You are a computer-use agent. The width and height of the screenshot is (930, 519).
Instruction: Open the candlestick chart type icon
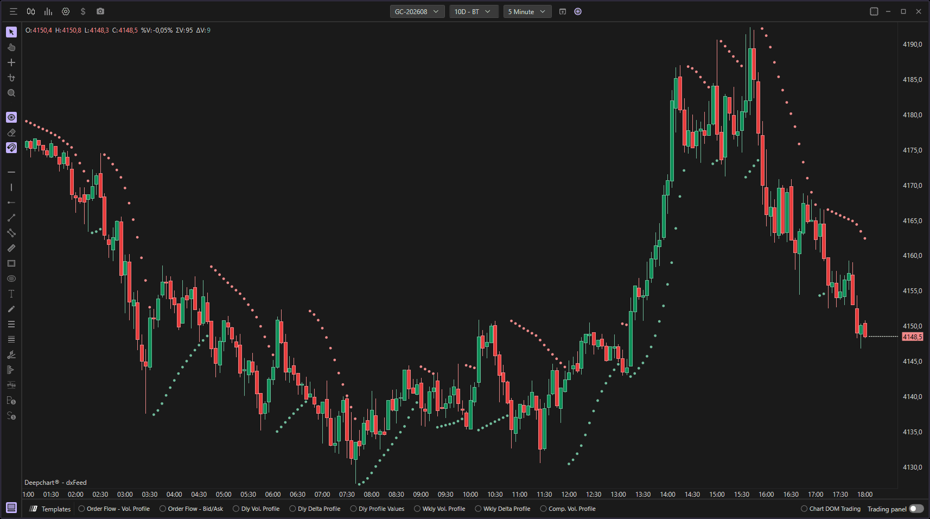[31, 11]
